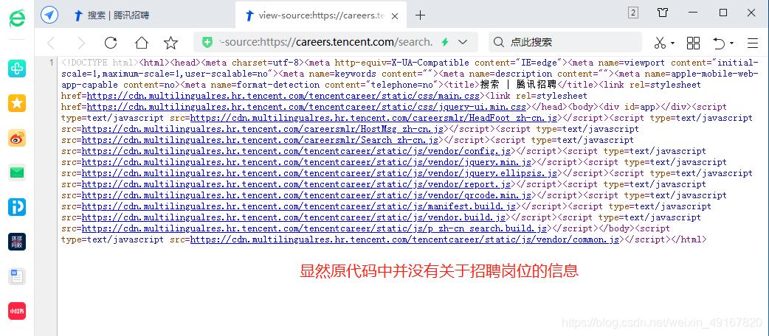Close the view-source tab
The width and height of the screenshot is (769, 336).
point(396,15)
